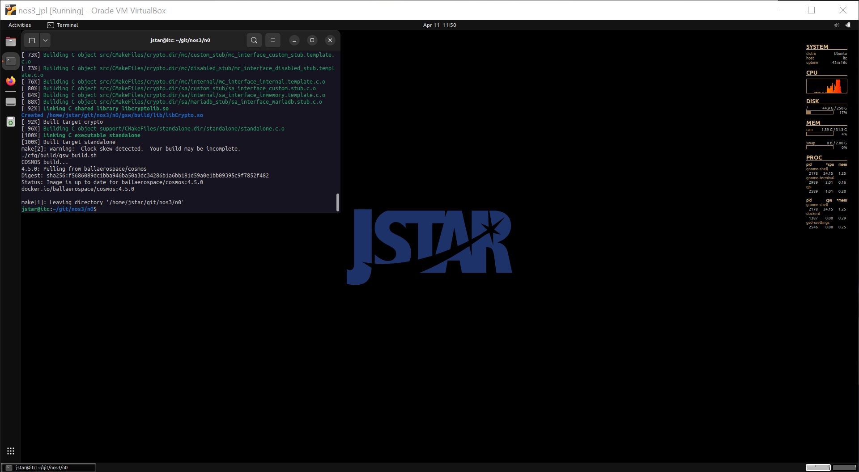Click the 'Linking C executable standalone' line
The width and height of the screenshot is (859, 472).
pos(81,135)
